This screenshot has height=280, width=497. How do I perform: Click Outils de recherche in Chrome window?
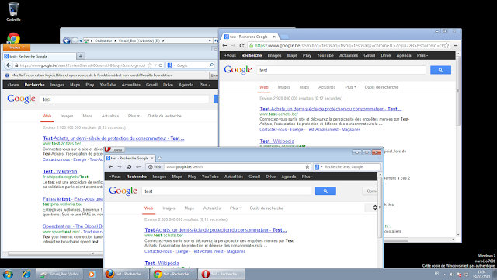(381, 87)
